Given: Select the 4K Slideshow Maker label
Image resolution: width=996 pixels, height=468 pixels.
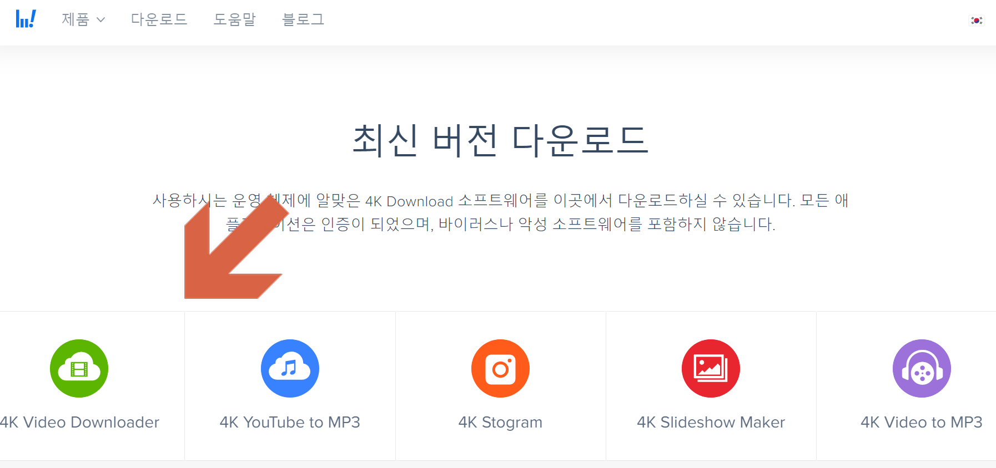Looking at the screenshot, I should click(x=711, y=423).
